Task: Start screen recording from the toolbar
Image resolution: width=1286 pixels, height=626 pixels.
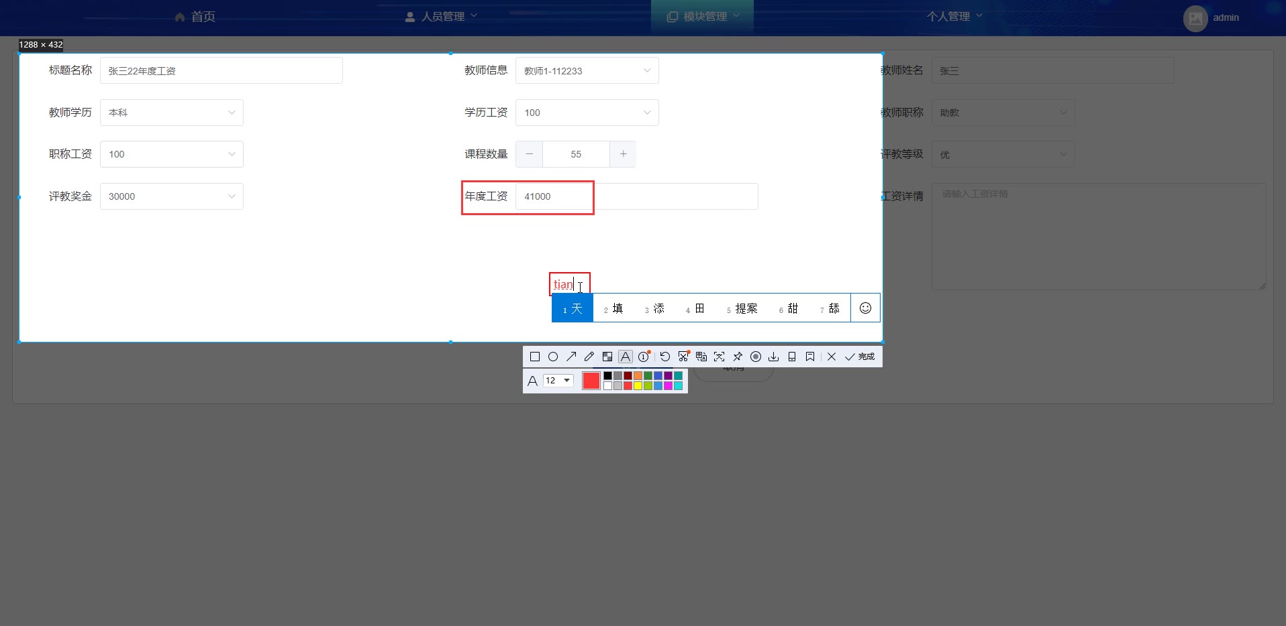Action: 756,357
